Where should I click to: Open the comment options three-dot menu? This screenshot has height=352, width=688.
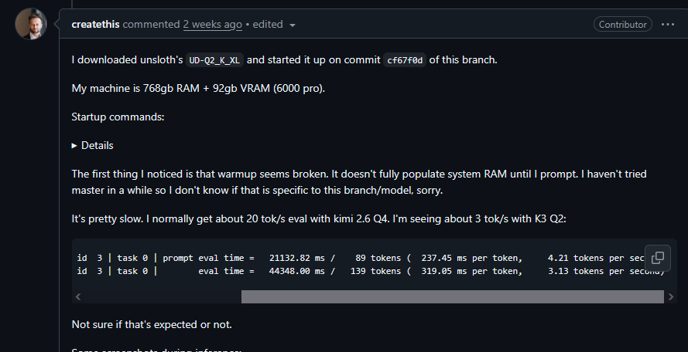point(667,25)
